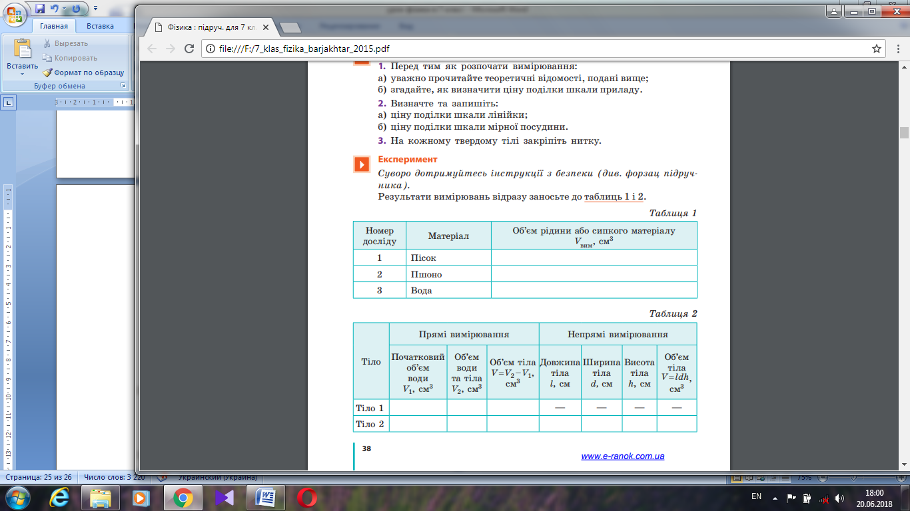910x511 pixels.
Task: Open the www.e-ranok.com.ua link
Action: pyautogui.click(x=622, y=456)
